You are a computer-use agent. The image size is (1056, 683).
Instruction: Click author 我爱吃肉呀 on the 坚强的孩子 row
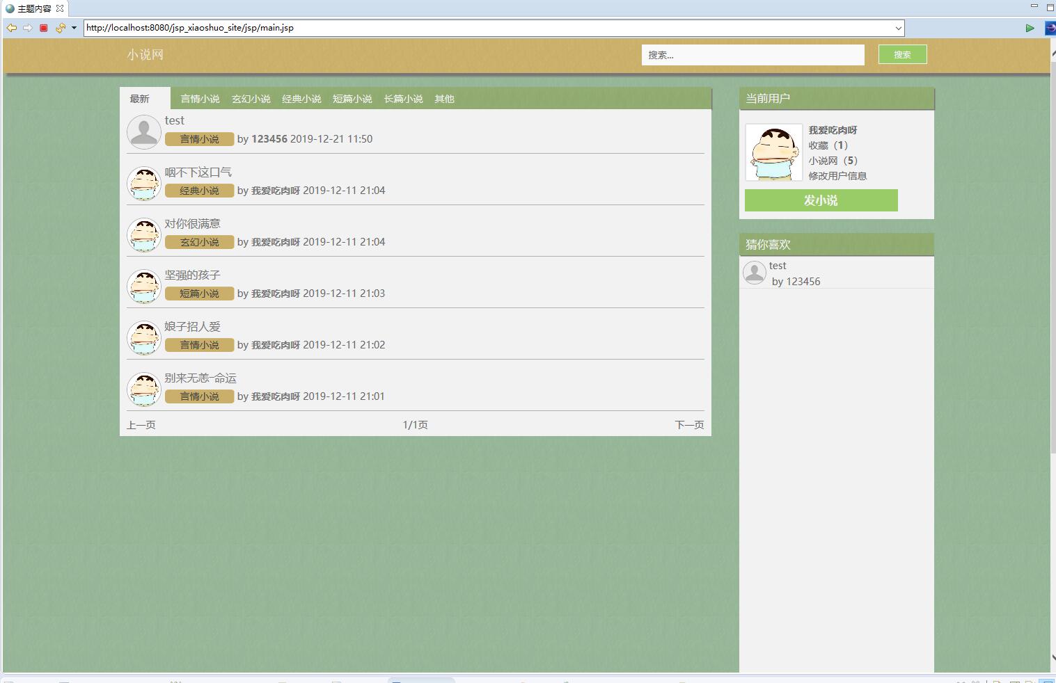[276, 294]
